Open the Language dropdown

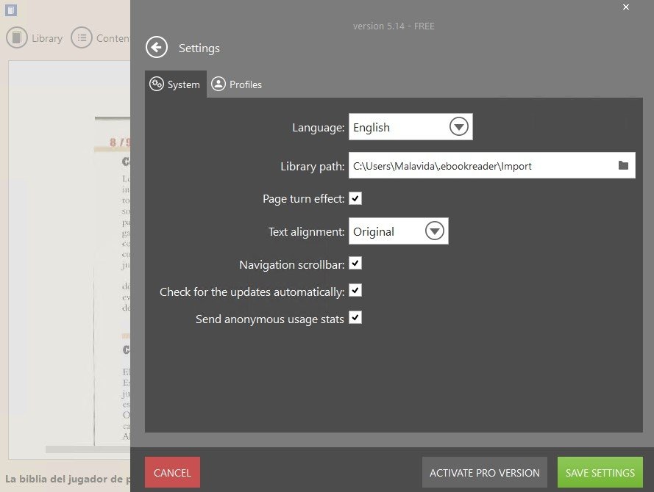click(x=459, y=127)
